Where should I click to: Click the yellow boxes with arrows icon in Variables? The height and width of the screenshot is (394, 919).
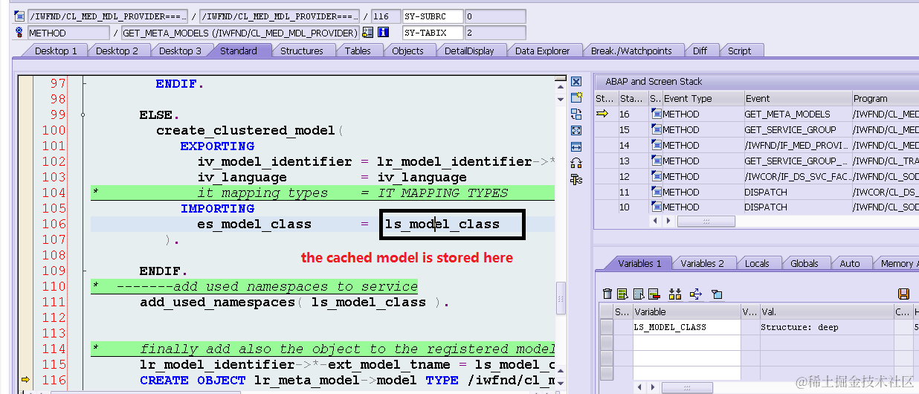(675, 294)
